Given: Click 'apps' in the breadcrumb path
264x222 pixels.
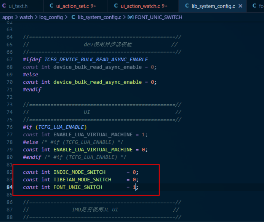Looking at the screenshot, I should 8,17.
